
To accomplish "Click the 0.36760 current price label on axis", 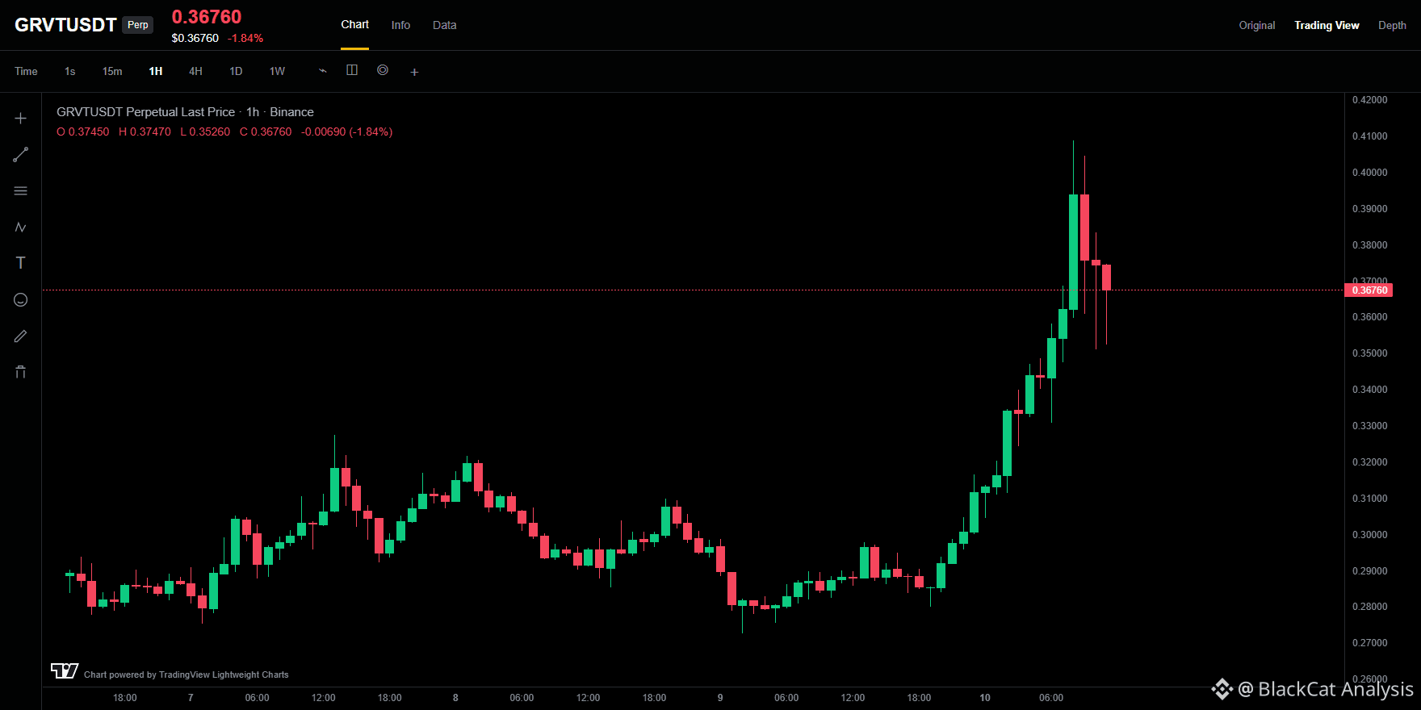I will (x=1369, y=290).
